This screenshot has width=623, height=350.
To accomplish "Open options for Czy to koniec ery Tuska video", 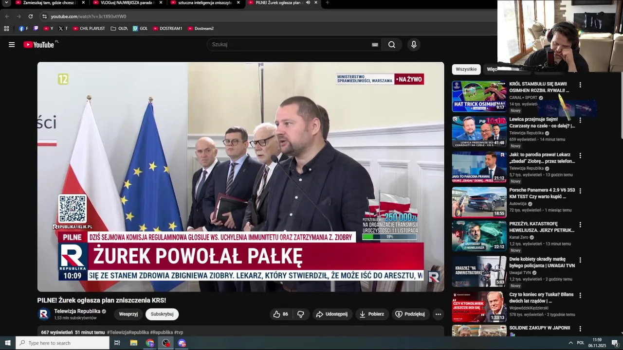I will point(580,295).
